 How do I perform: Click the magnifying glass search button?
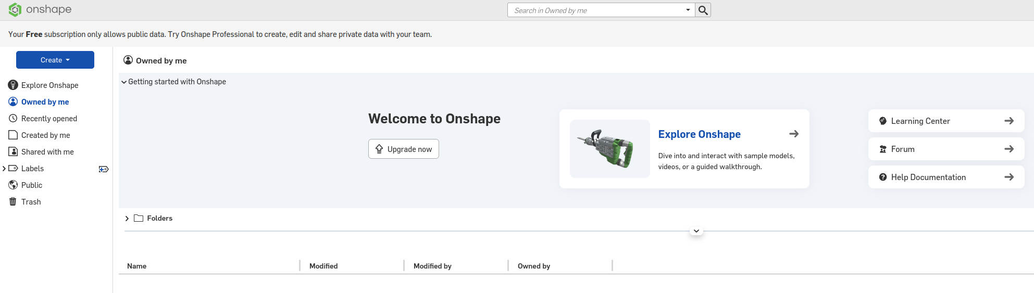tap(703, 10)
